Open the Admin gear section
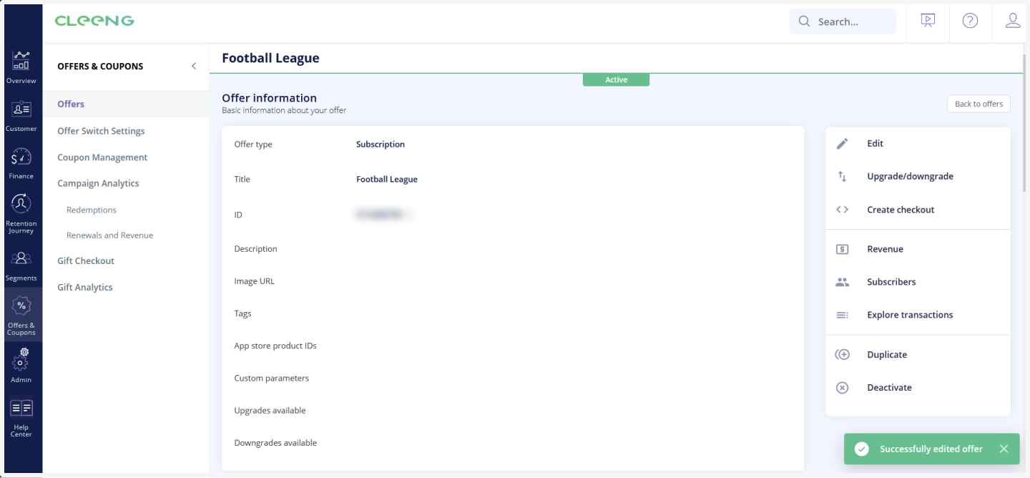Screen dimensions: 1030x478 (21, 365)
